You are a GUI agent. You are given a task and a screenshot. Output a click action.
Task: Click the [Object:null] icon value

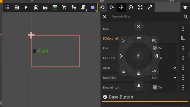click(111, 39)
